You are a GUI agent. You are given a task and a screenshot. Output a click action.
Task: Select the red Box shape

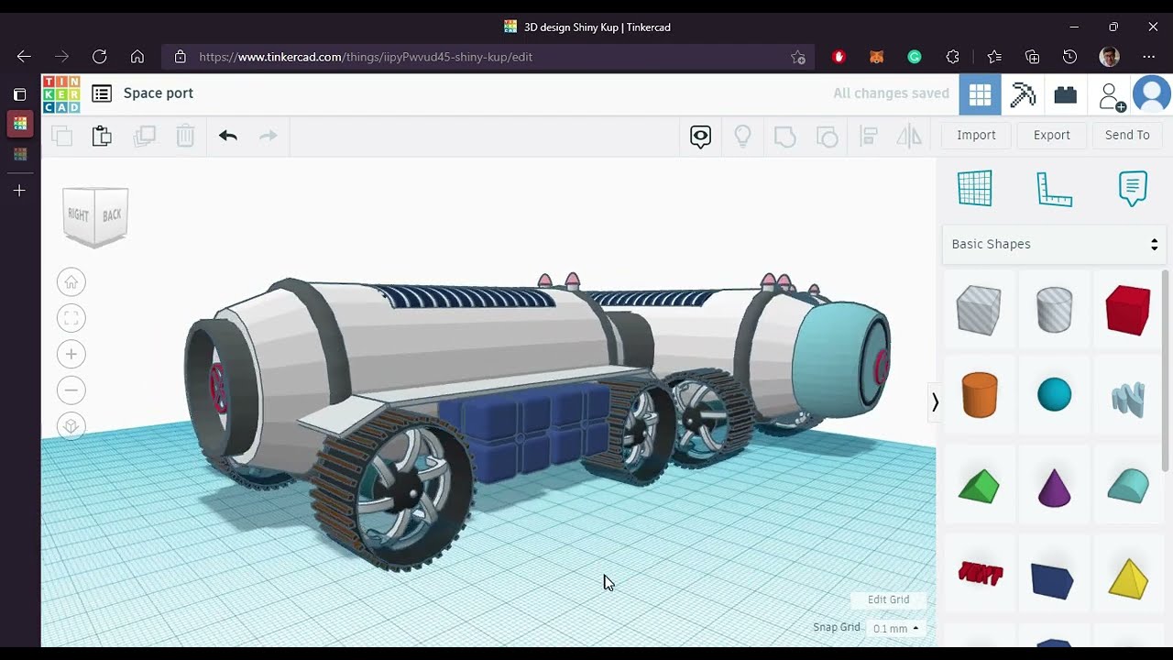pyautogui.click(x=1128, y=310)
